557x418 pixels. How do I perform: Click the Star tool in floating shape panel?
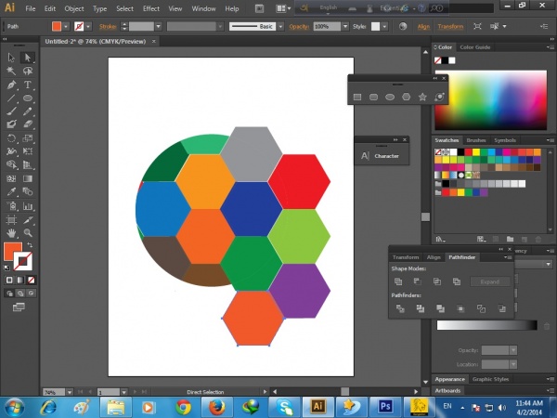(422, 97)
